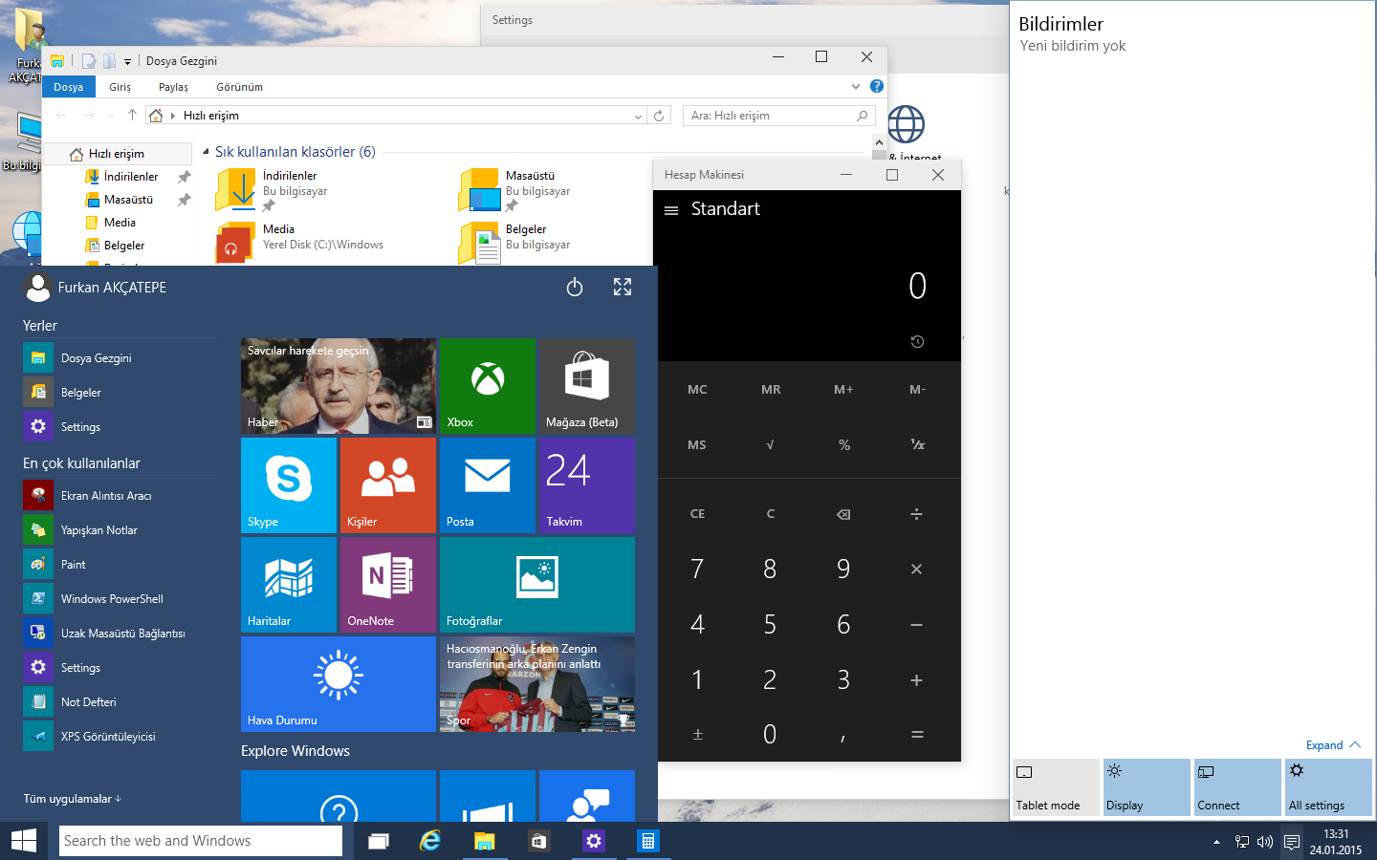This screenshot has width=1377, height=860.
Task: Show hidden system tray icons
Action: 1216,842
